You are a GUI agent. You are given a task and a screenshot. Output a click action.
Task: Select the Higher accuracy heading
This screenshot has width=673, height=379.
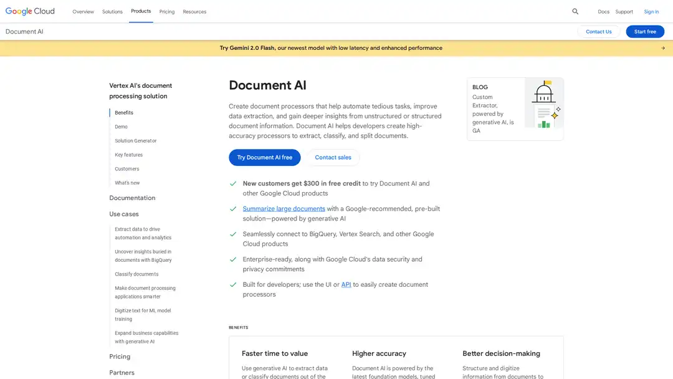click(x=379, y=353)
